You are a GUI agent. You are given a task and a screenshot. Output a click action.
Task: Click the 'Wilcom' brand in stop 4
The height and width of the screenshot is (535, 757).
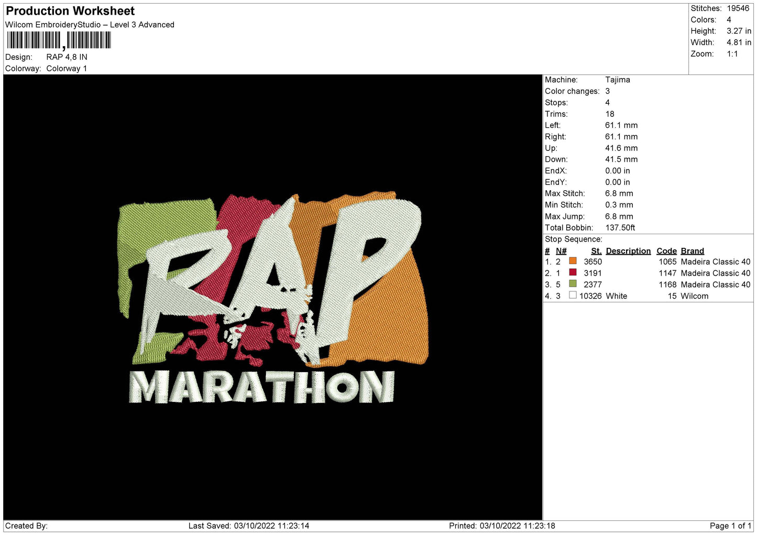pyautogui.click(x=695, y=296)
